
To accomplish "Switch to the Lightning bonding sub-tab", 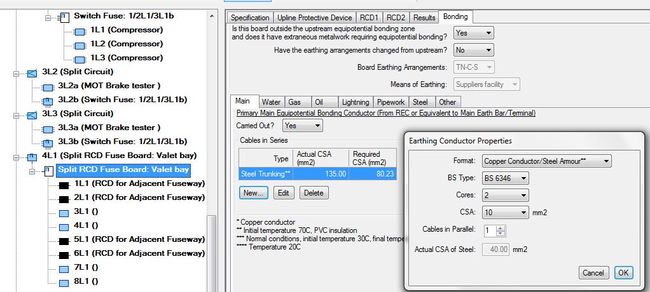I will pyautogui.click(x=356, y=102).
